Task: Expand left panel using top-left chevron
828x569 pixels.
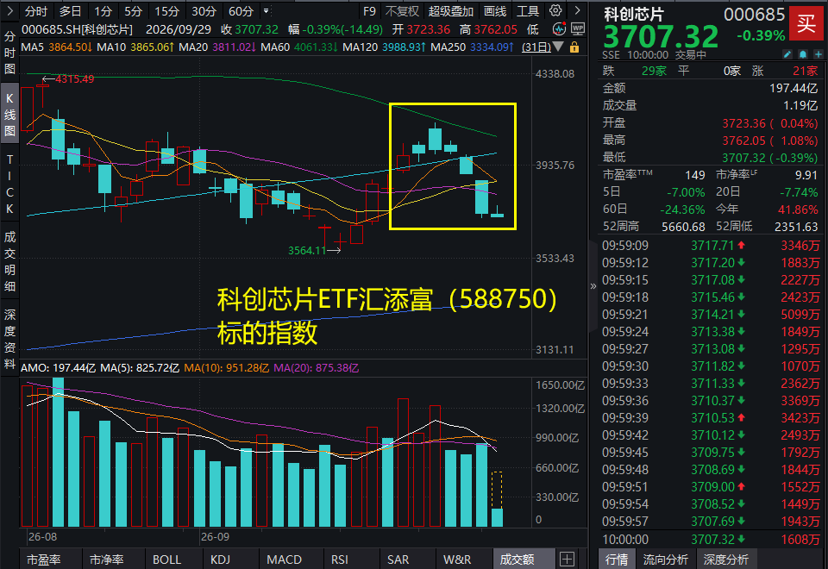Action: 9,10
